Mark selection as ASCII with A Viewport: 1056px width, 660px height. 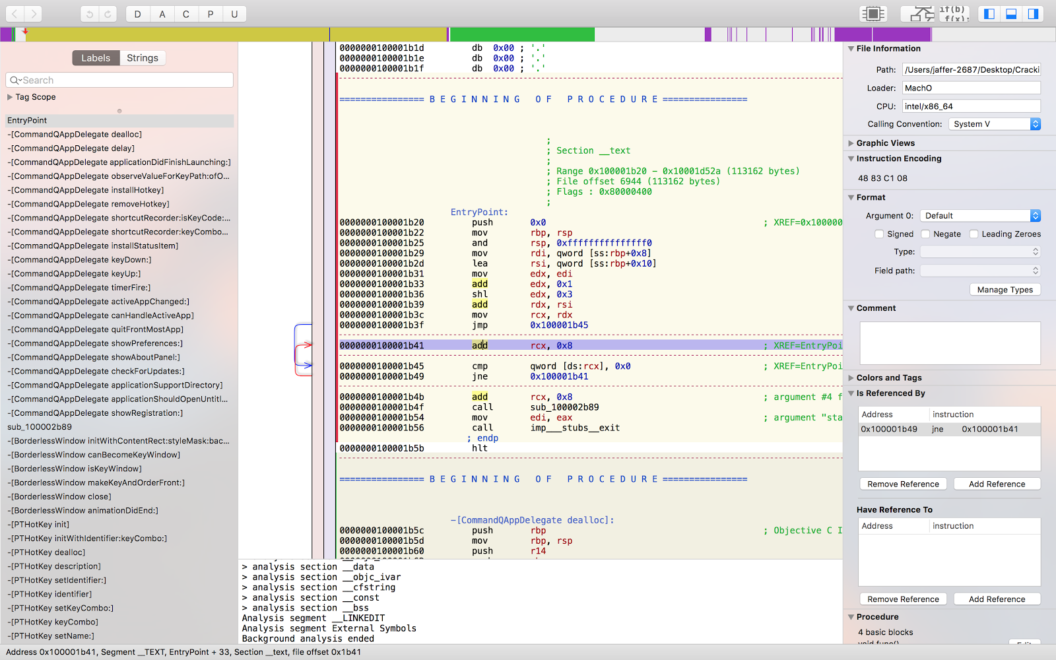pos(162,14)
